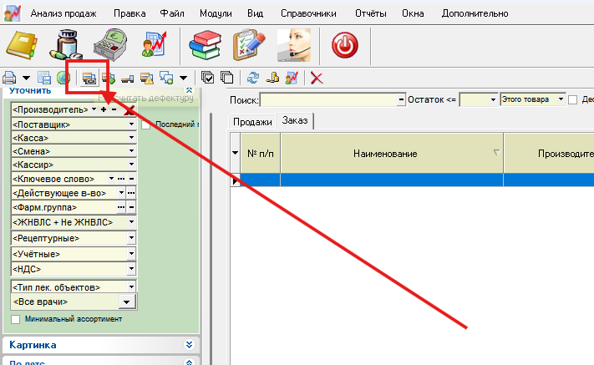The image size is (594, 365).
Task: Open the <НДС> dropdown
Action: (x=131, y=269)
